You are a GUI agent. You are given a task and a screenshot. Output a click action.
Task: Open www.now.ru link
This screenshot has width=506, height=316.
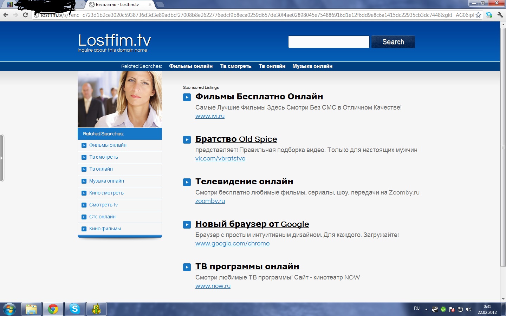(x=213, y=286)
